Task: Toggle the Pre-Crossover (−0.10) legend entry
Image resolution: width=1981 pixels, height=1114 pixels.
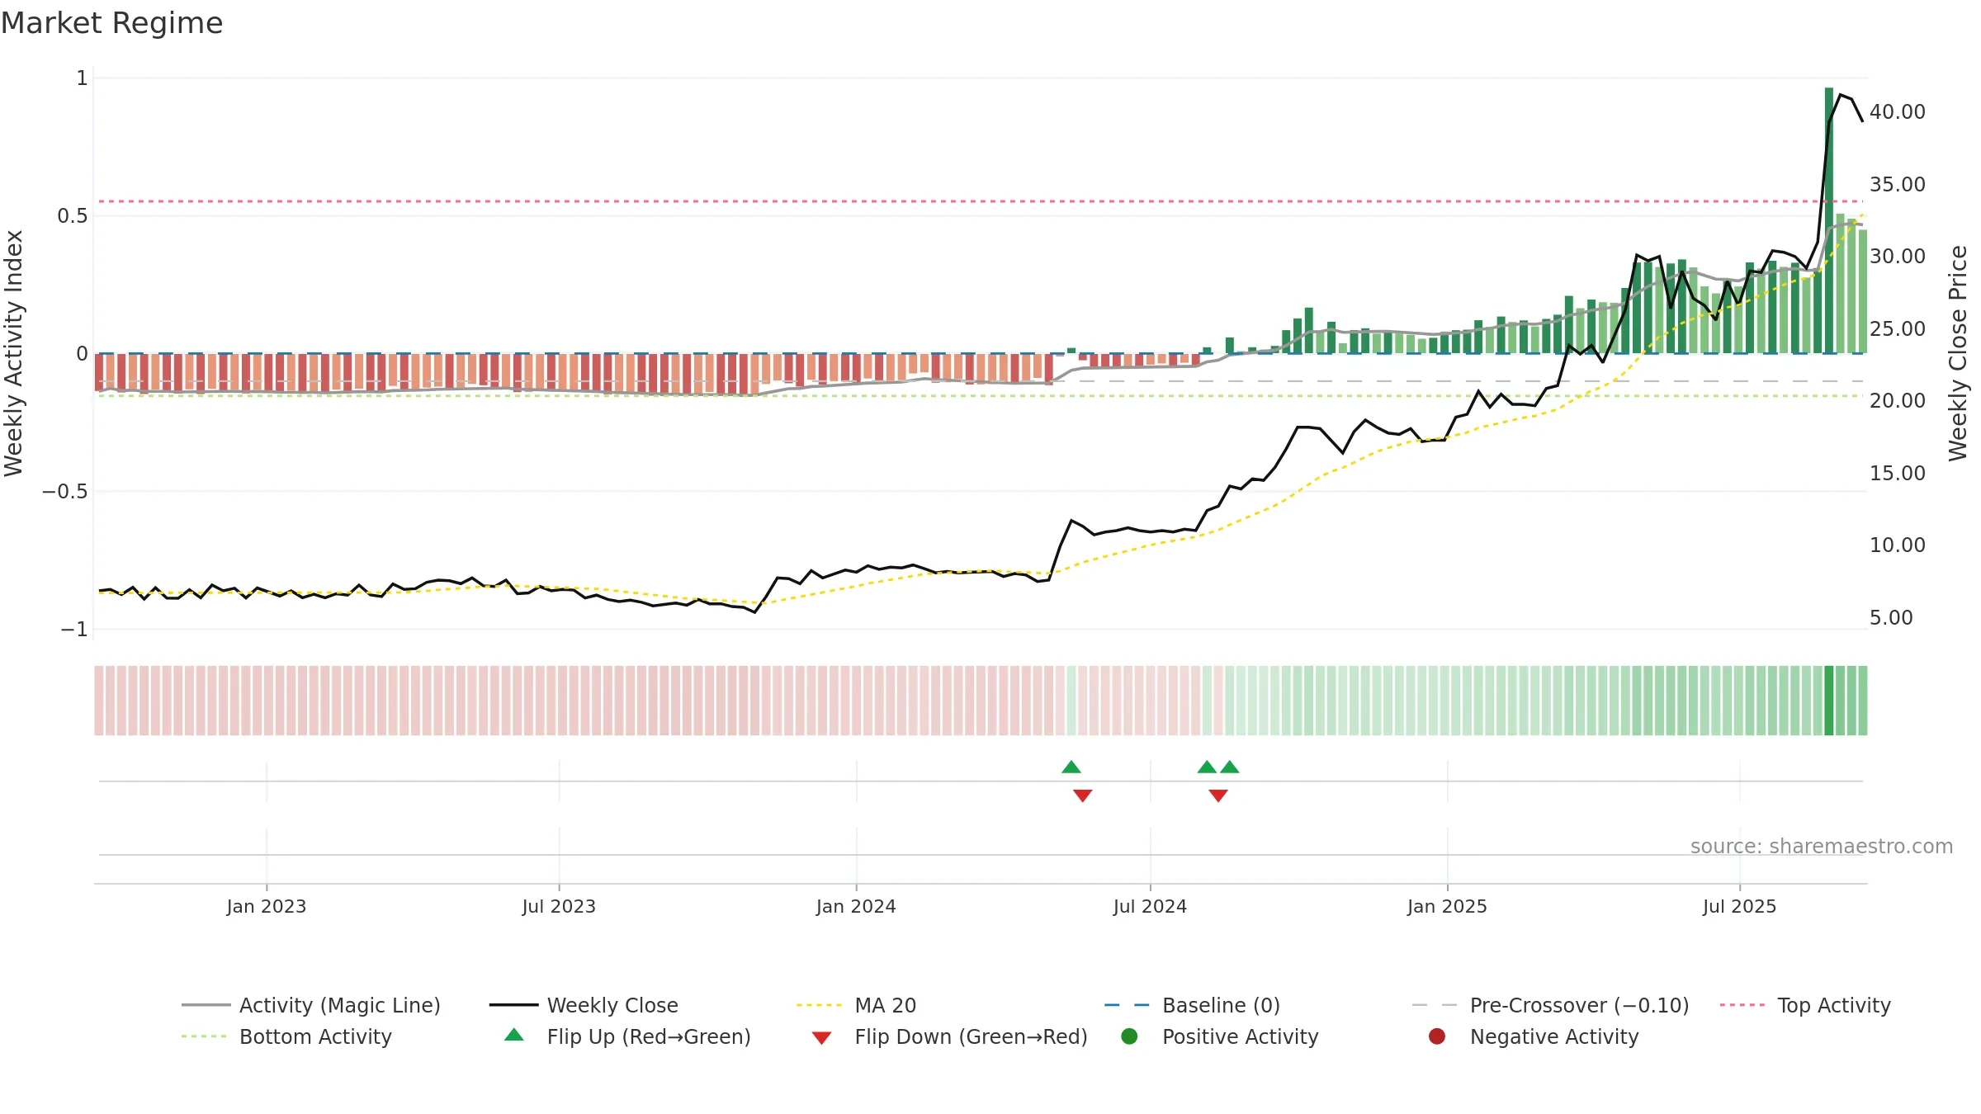Action: (x=1550, y=1005)
